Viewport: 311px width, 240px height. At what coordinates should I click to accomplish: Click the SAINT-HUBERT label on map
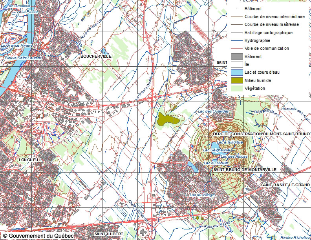(109, 234)
